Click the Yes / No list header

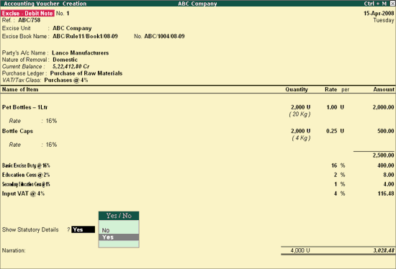119,216
